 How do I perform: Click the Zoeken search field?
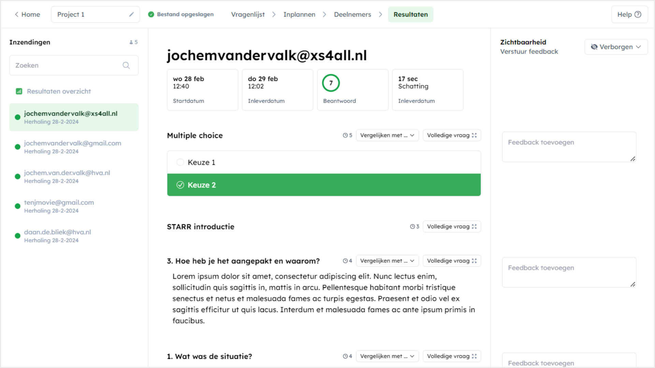click(74, 65)
